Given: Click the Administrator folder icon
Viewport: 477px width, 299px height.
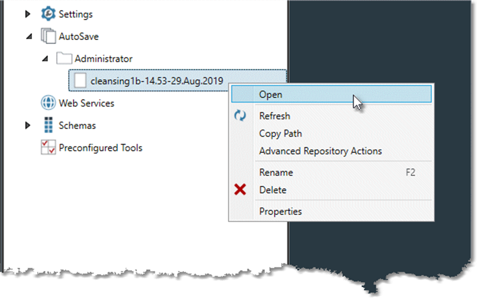Looking at the screenshot, I should point(64,59).
